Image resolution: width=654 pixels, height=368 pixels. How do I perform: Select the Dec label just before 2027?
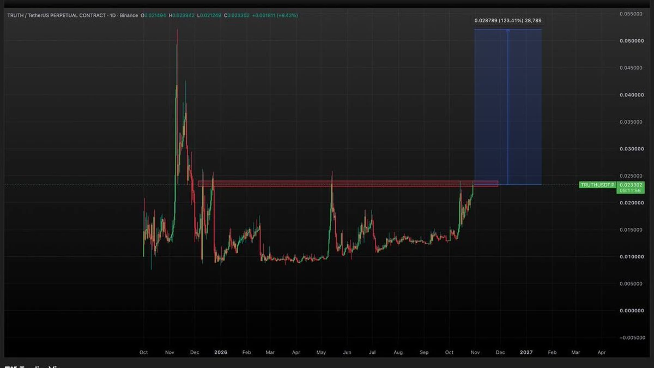(x=501, y=353)
